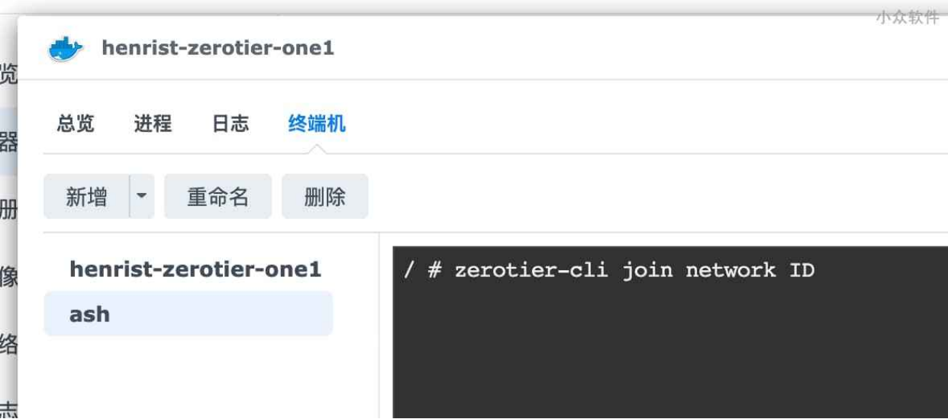Image resolution: width=948 pixels, height=419 pixels.
Task: Open the partially visible 注册表 sidebar item
Action: click(x=8, y=209)
